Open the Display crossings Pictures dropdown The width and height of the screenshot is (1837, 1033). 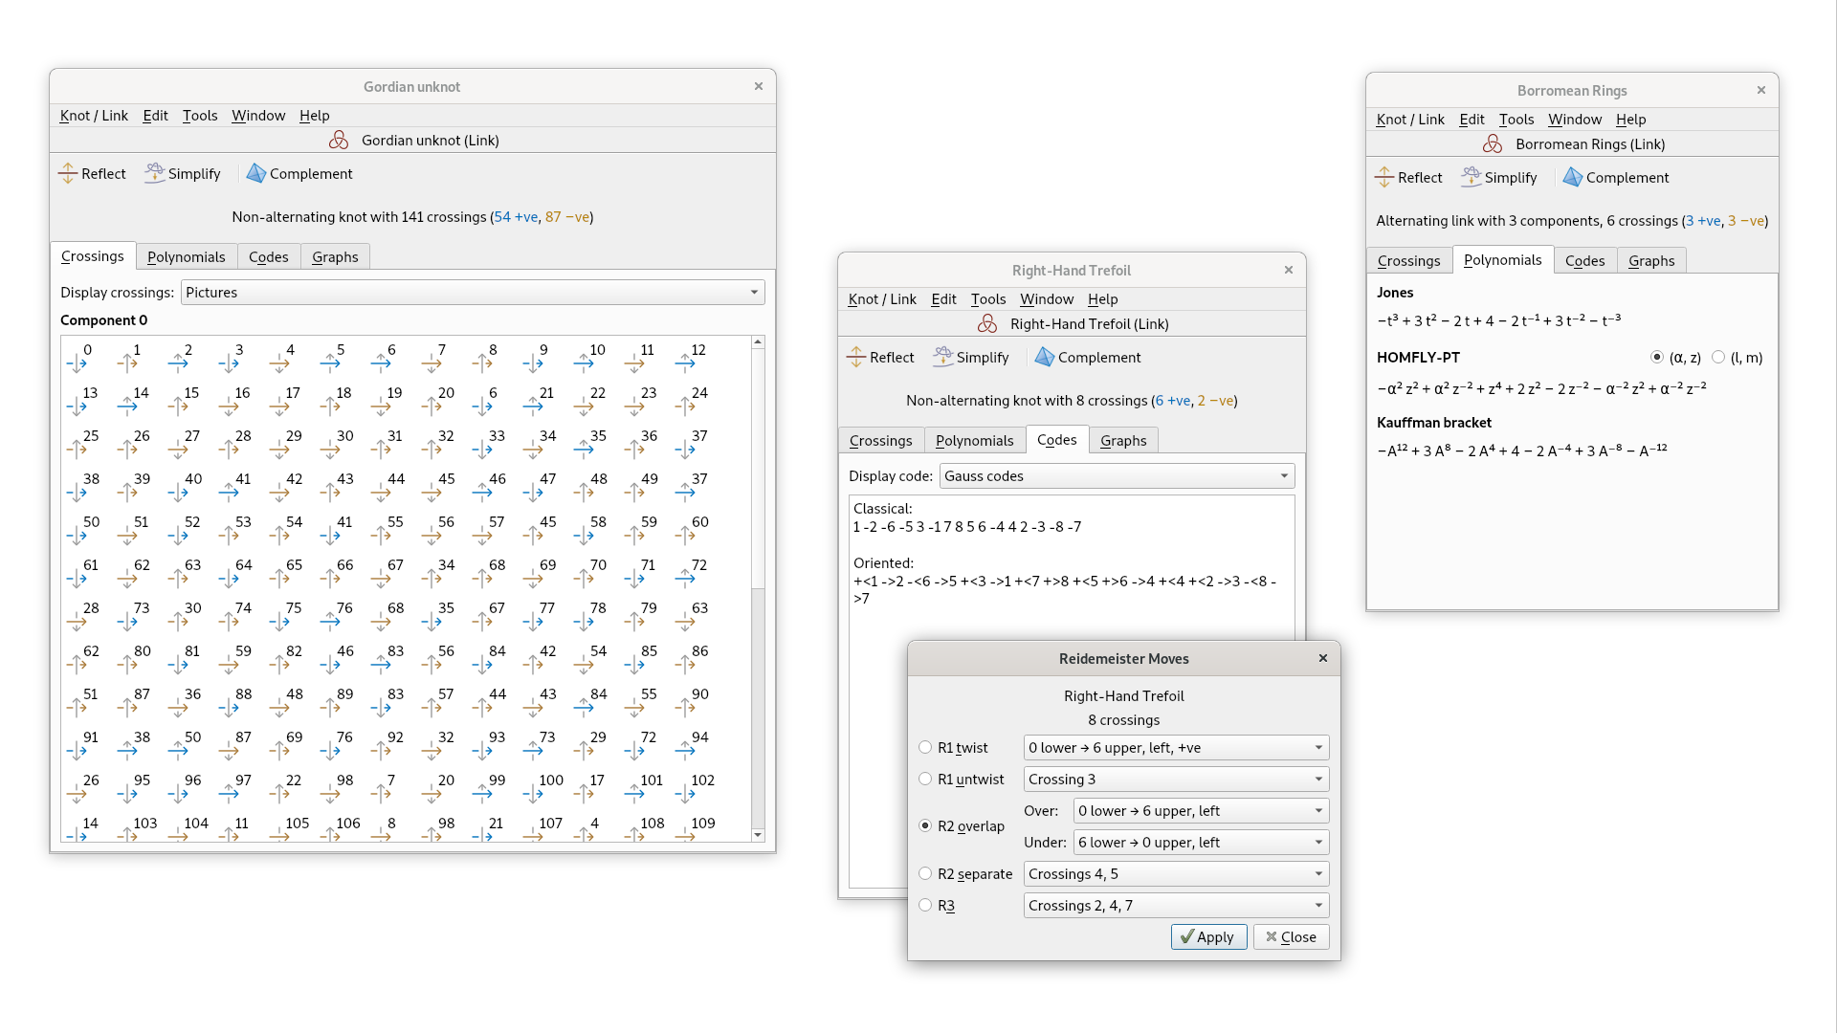[473, 293]
